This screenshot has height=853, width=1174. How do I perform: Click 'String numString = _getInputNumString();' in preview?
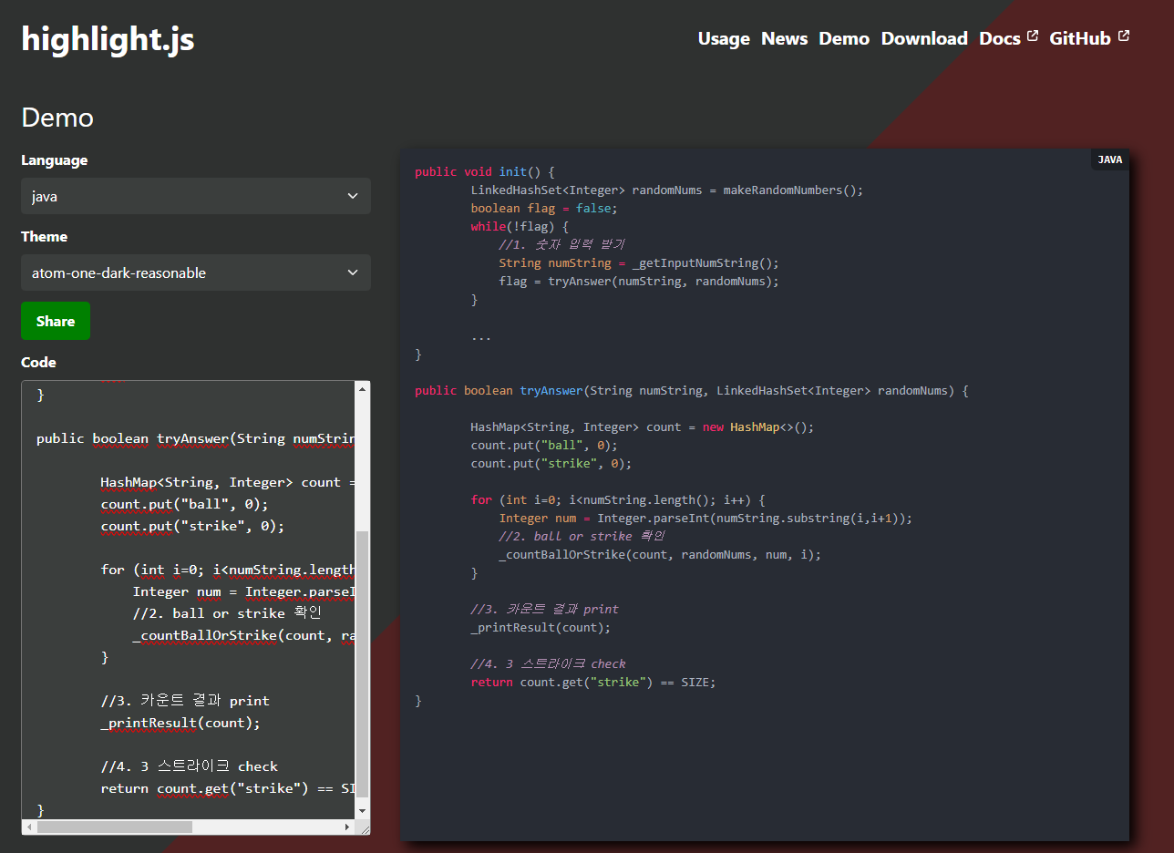point(639,262)
